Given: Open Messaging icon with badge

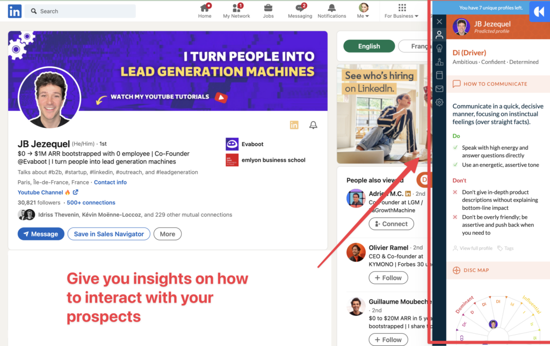Looking at the screenshot, I should click(x=300, y=8).
